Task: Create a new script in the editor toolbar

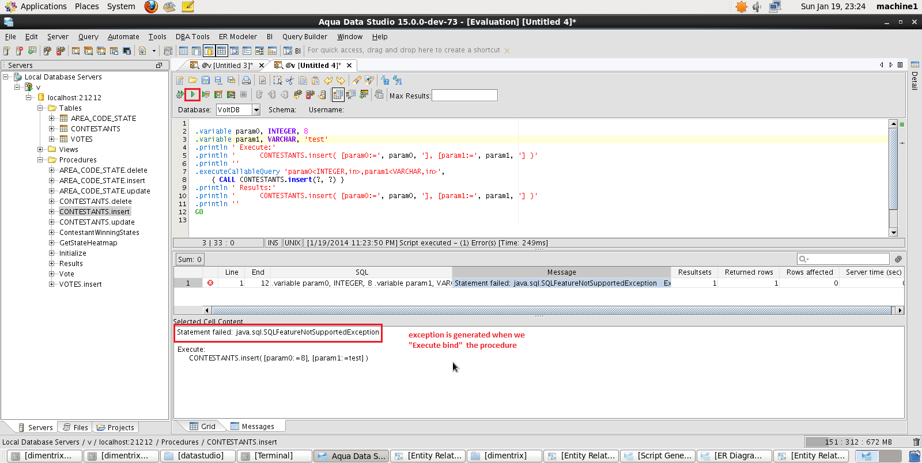Action: [x=180, y=81]
